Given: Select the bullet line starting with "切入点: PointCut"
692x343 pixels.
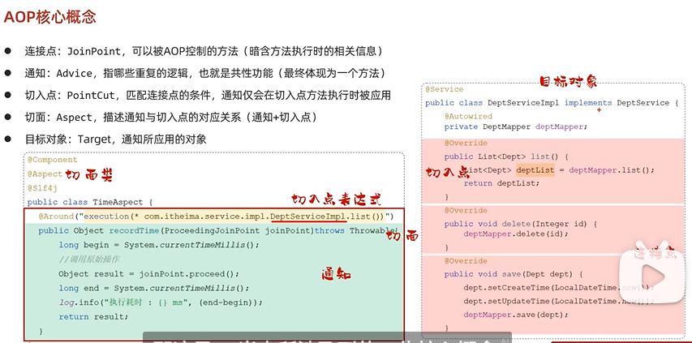Looking at the screenshot, I should click(x=208, y=95).
